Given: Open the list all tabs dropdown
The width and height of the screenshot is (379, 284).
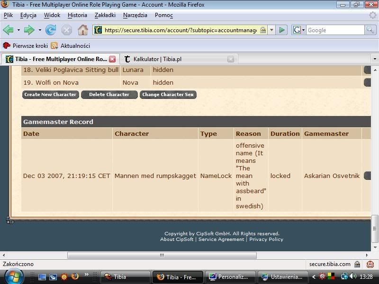Looking at the screenshot, I should coord(375,59).
